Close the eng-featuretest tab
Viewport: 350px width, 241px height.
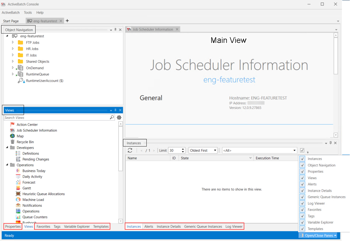point(61,21)
